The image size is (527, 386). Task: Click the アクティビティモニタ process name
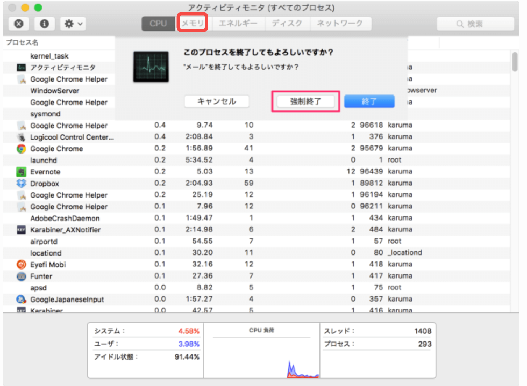click(63, 68)
